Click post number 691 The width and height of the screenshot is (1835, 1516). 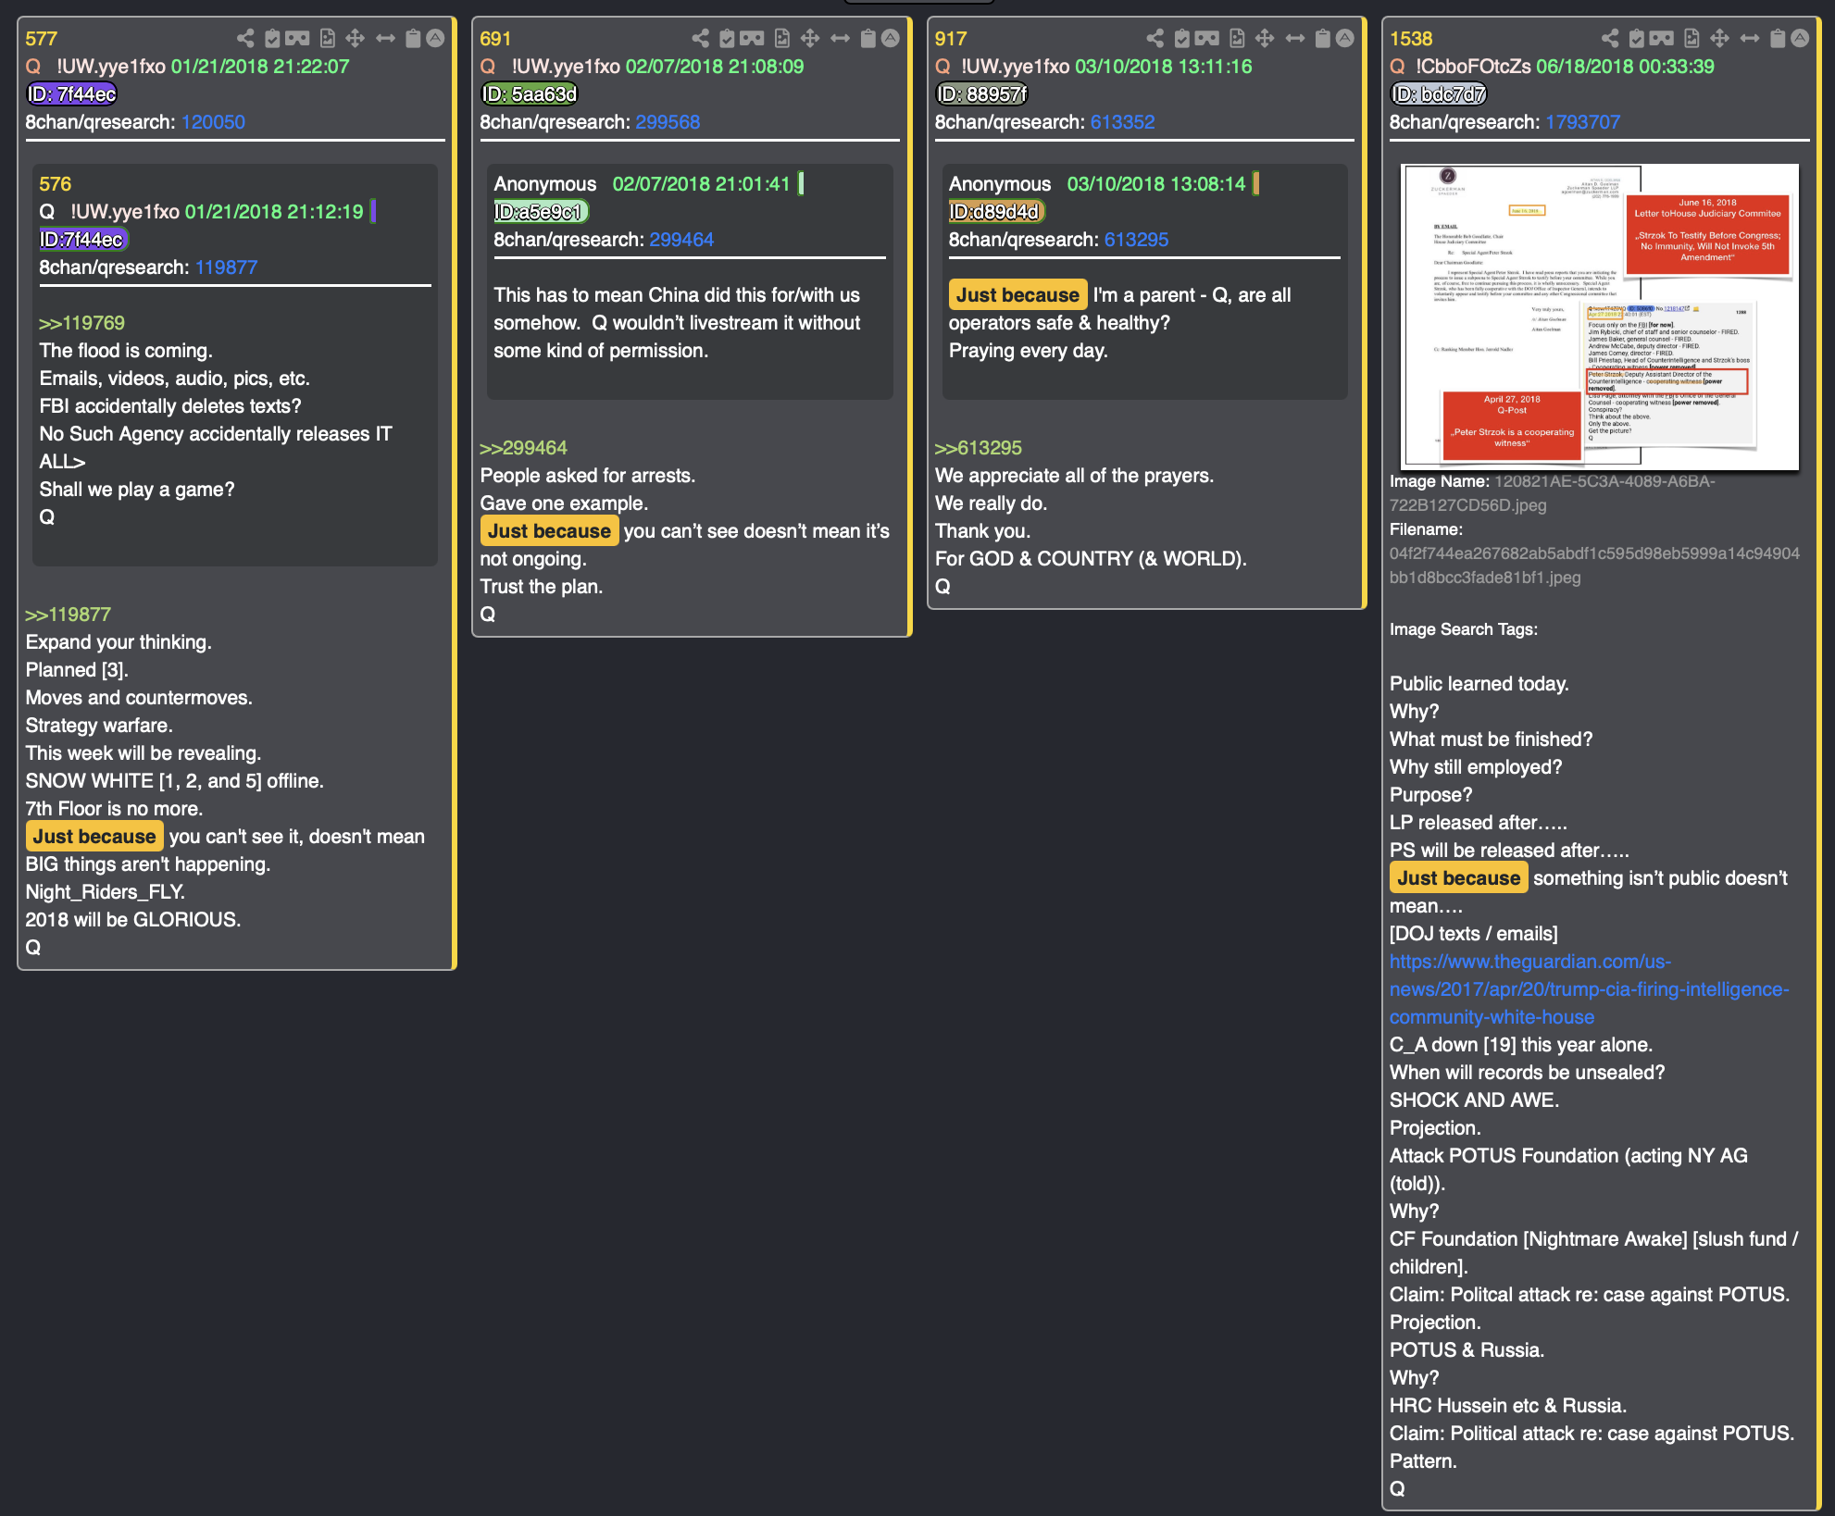[x=496, y=39]
